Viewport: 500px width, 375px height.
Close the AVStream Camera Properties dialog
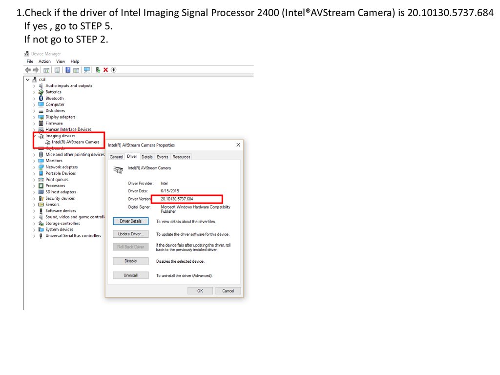click(x=238, y=145)
